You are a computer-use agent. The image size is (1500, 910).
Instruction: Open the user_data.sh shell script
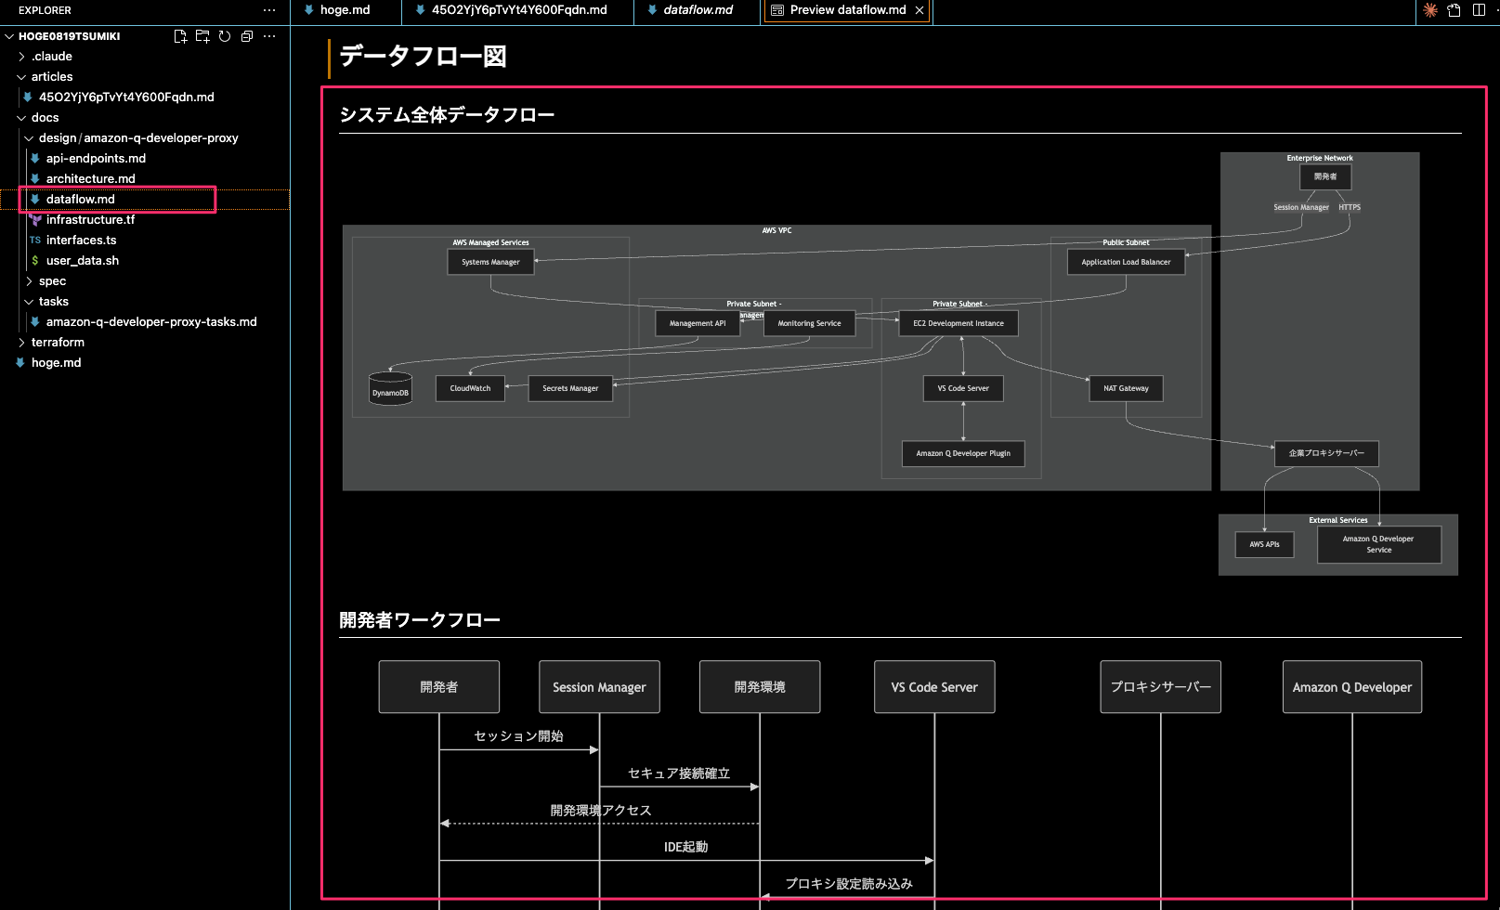(83, 261)
